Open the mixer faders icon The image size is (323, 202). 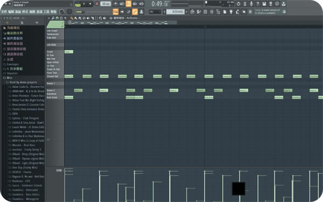tap(212, 12)
